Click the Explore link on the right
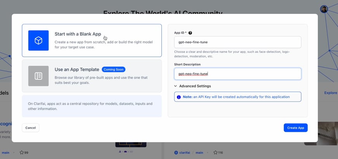Image resolution: width=338 pixels, height=159 pixels. point(330,93)
